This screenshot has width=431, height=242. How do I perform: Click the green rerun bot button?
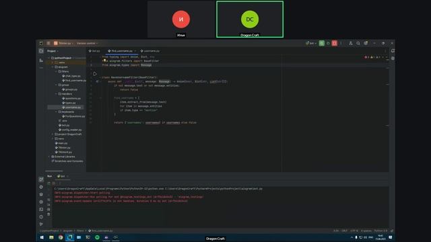click(322, 43)
